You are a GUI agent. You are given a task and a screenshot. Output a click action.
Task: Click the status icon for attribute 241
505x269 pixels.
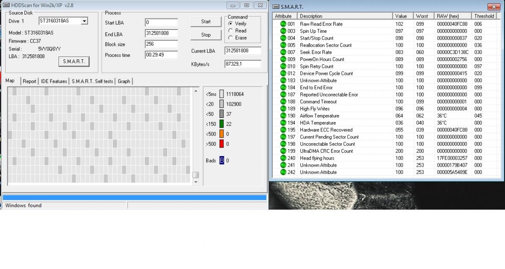[282, 165]
